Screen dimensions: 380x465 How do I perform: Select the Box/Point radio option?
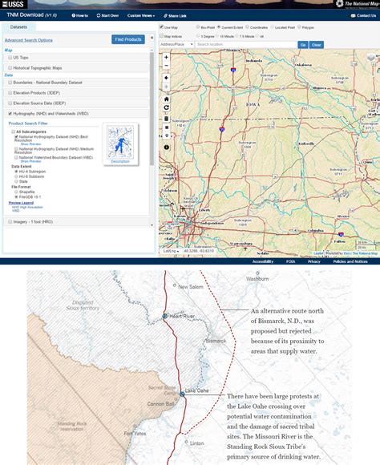tap(198, 27)
